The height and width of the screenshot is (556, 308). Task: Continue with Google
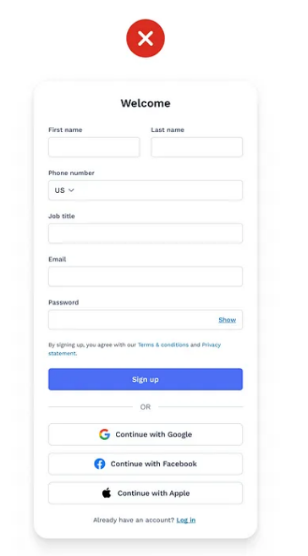[x=146, y=434]
